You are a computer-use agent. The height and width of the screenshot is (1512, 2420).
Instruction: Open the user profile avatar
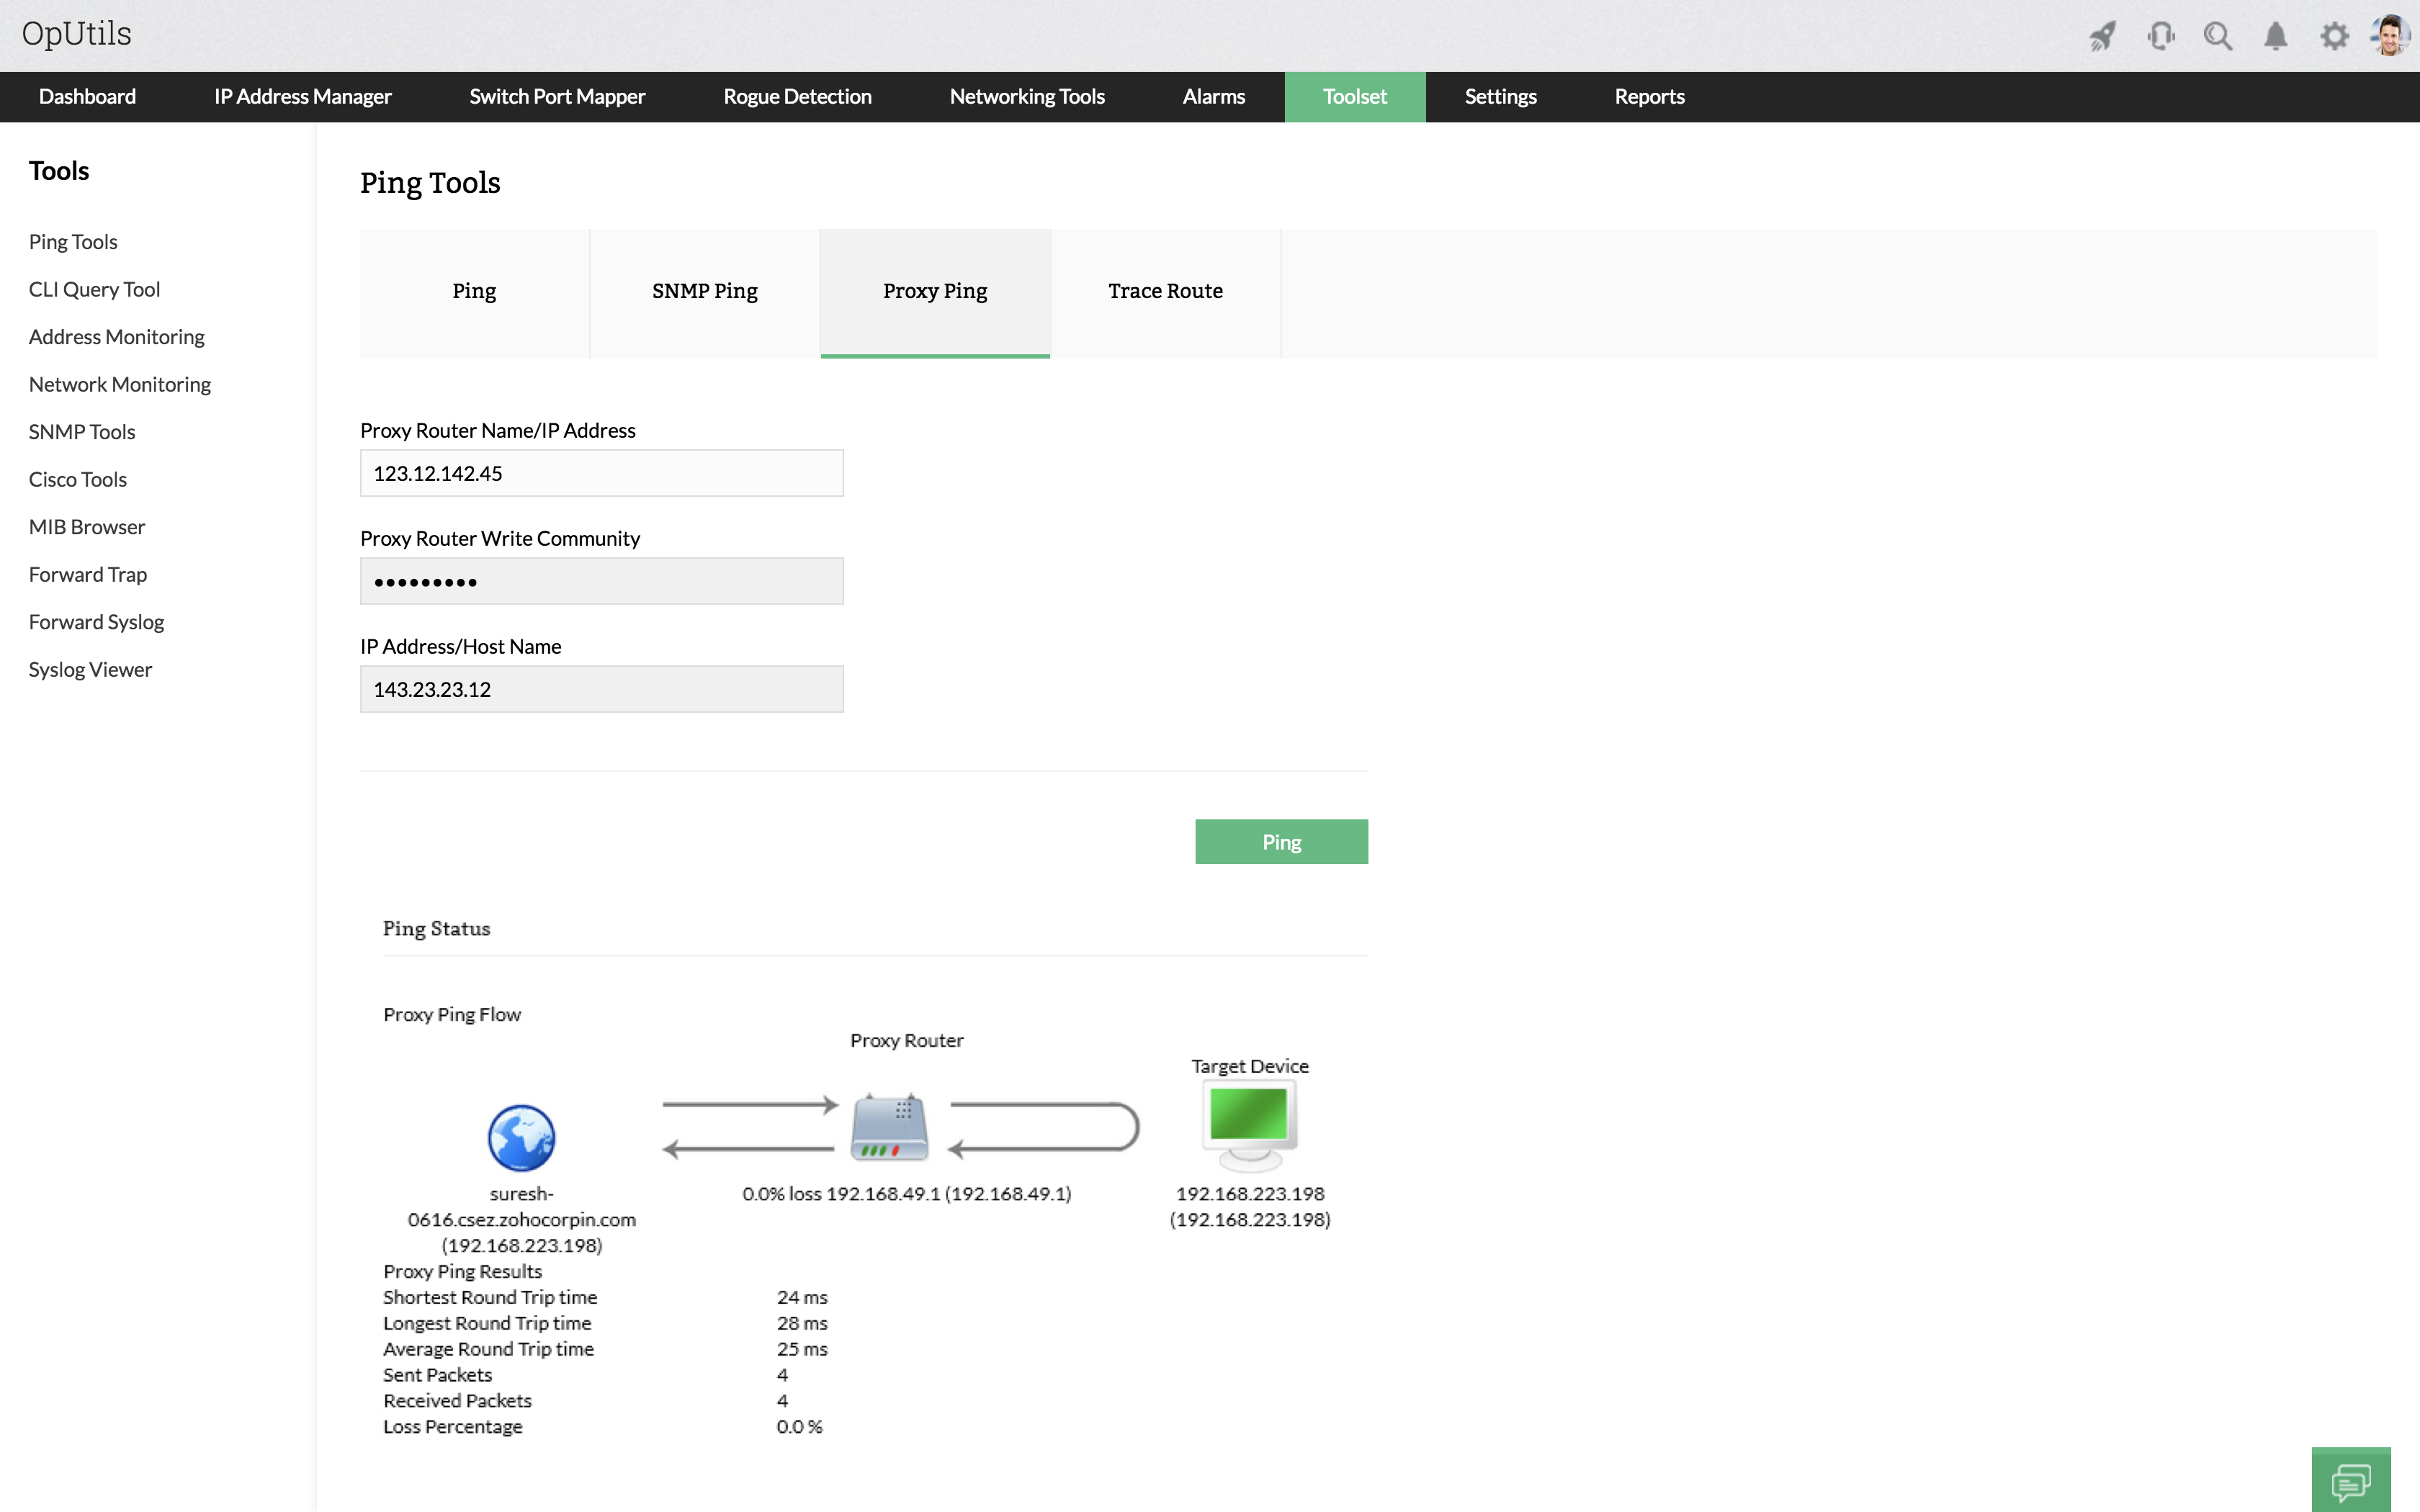2390,35
